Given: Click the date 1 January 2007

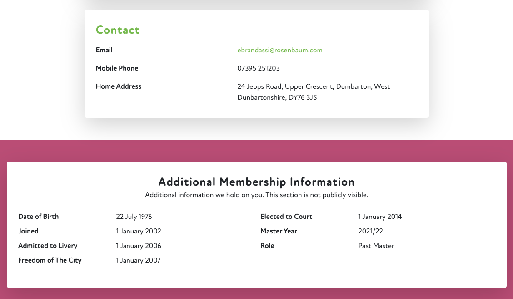Looking at the screenshot, I should 138,260.
